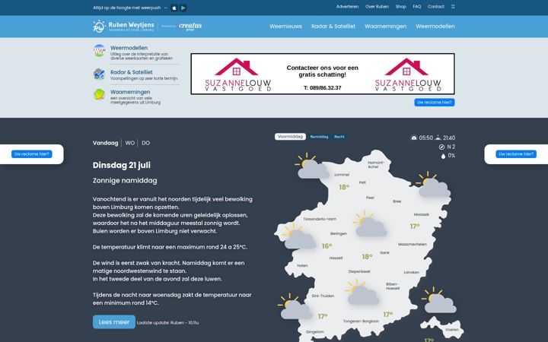Click the 'Zonnige namiddag' subtitle
This screenshot has width=548, height=342.
click(x=125, y=180)
